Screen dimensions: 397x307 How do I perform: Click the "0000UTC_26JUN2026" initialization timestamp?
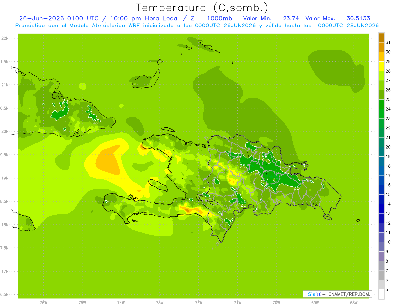click(x=226, y=26)
